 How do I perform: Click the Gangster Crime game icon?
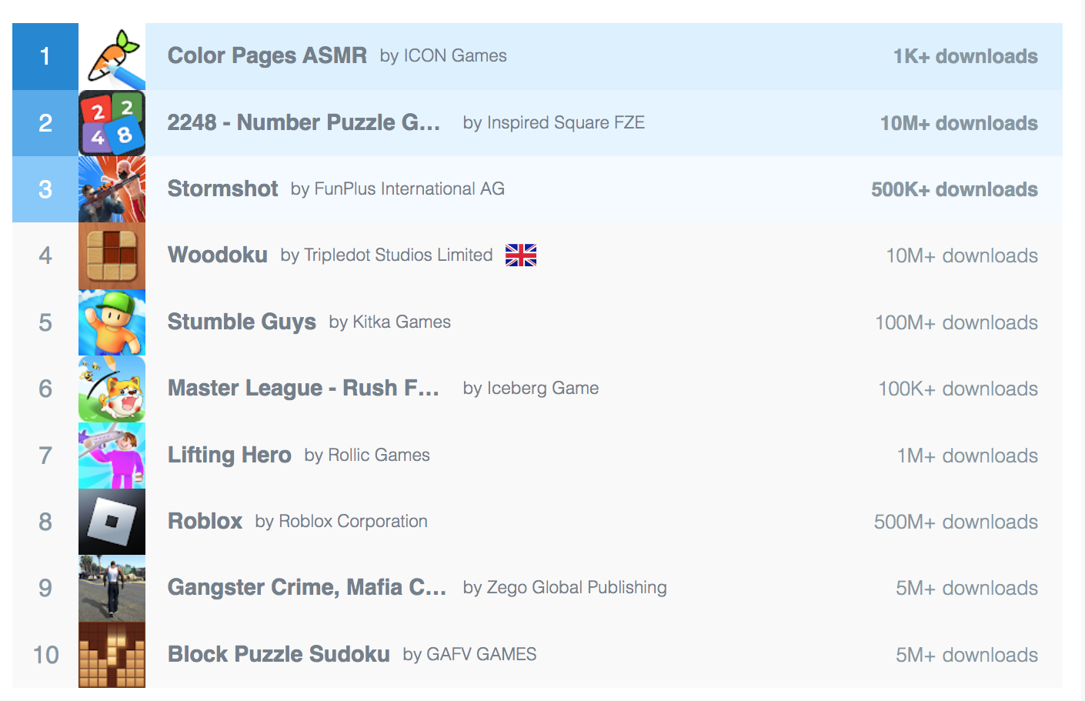[x=112, y=588]
